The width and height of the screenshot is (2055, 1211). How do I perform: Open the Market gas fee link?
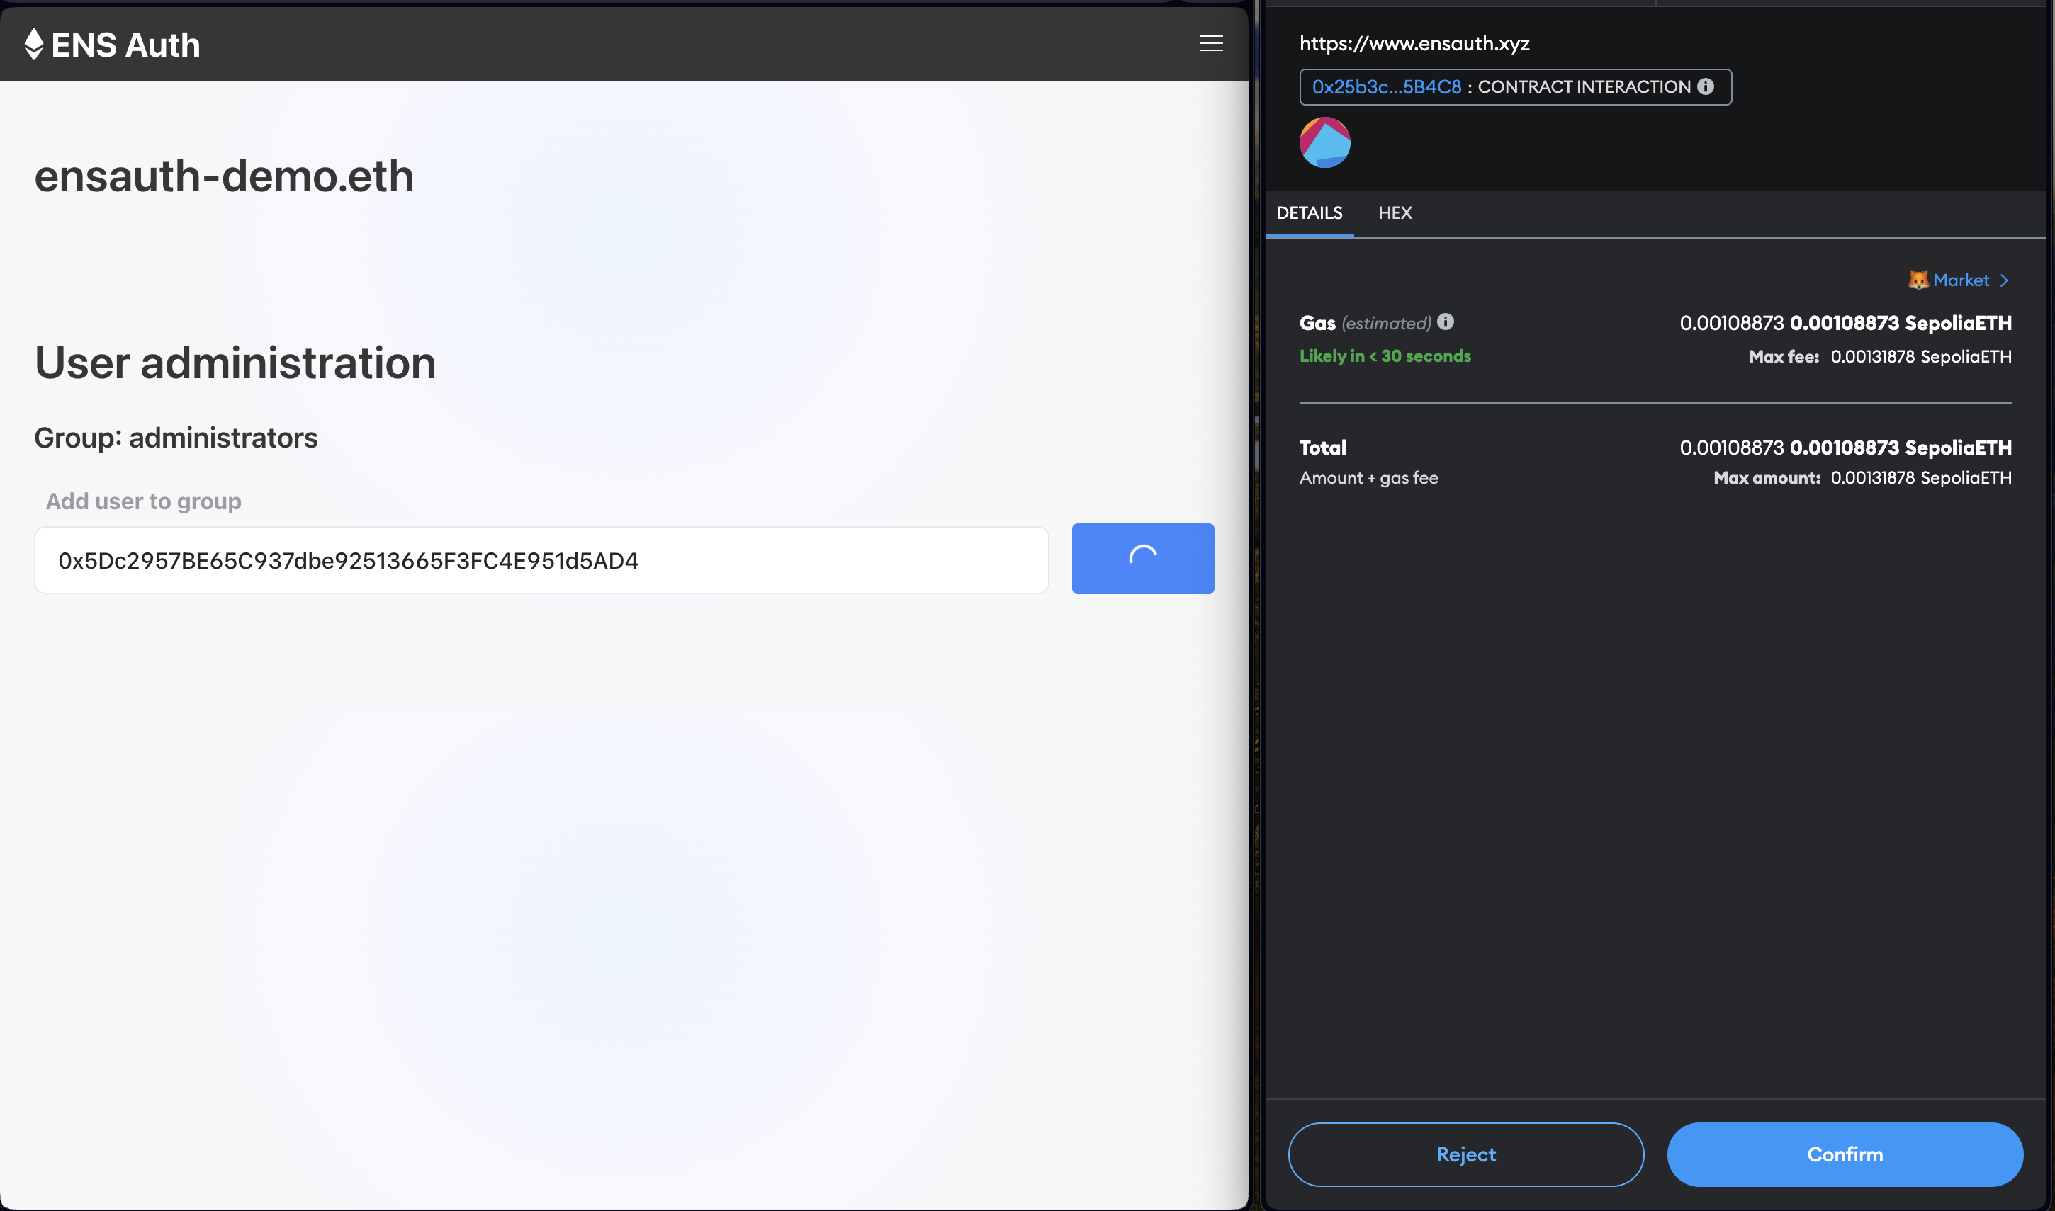[1960, 280]
